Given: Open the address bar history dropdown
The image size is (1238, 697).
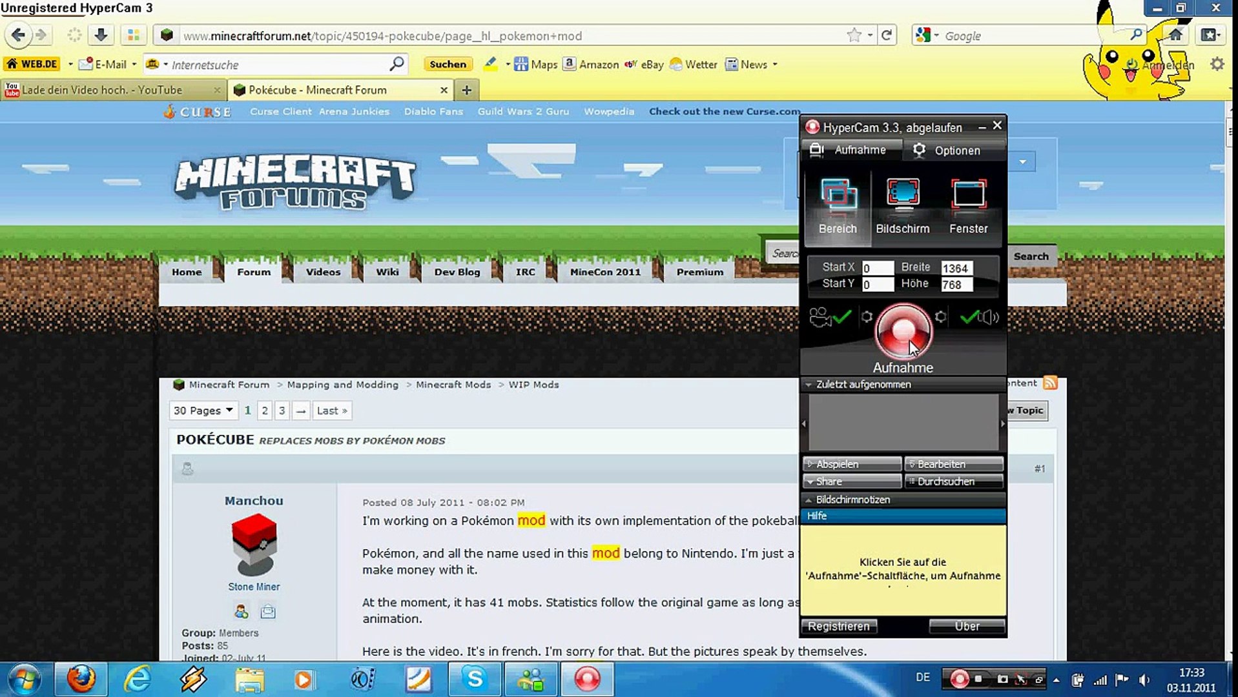Looking at the screenshot, I should coord(870,35).
